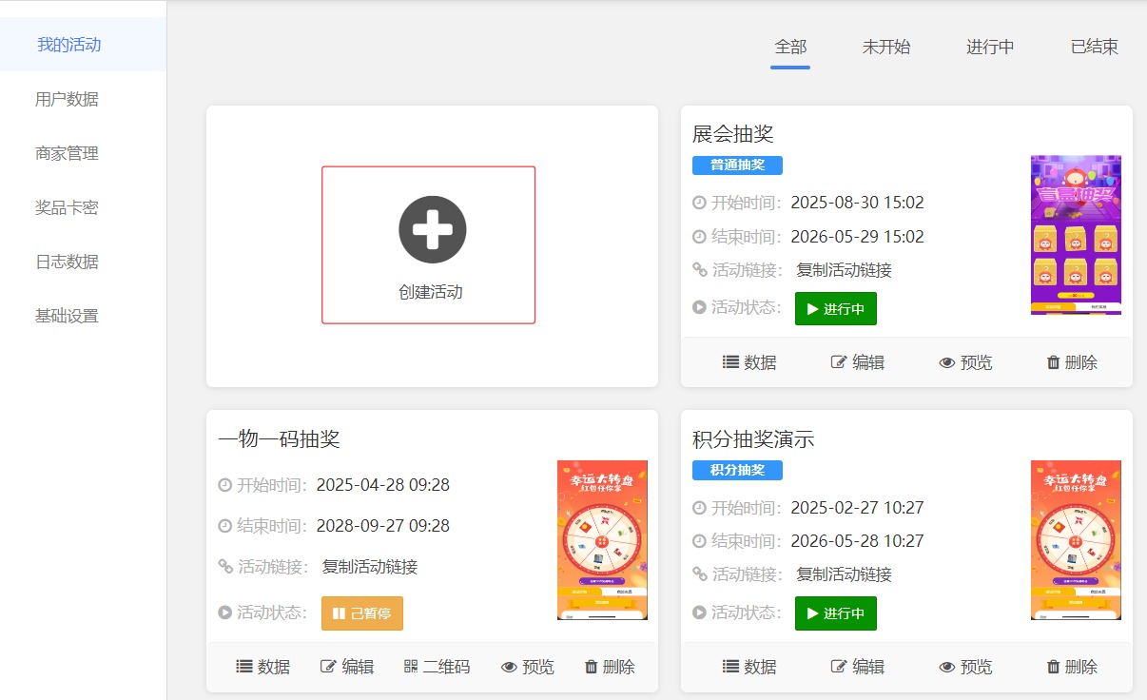Screen dimensions: 1147x700
Task: Edit the 积分抽奖演示 activity
Action: (x=858, y=667)
